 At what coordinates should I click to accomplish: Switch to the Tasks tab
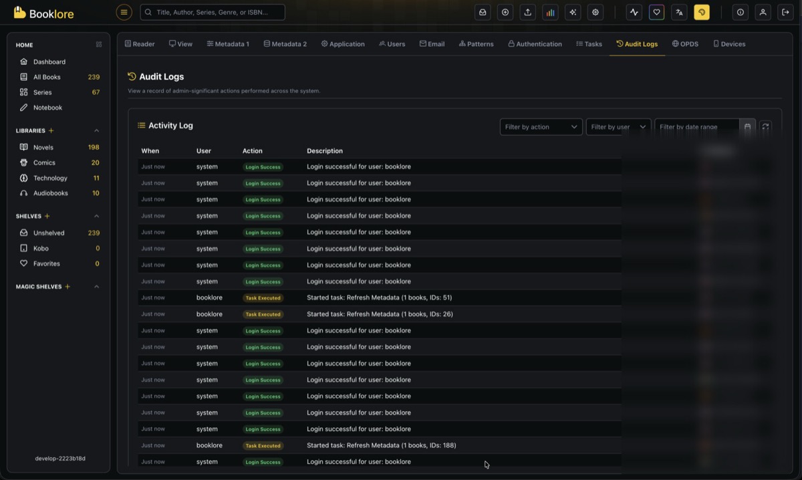pyautogui.click(x=589, y=43)
